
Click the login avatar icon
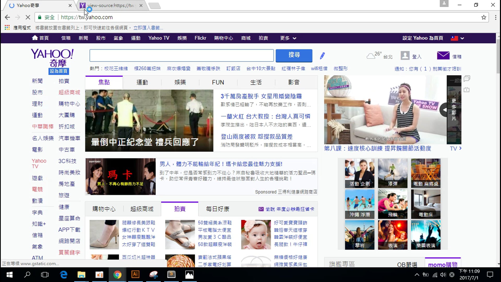click(x=405, y=56)
